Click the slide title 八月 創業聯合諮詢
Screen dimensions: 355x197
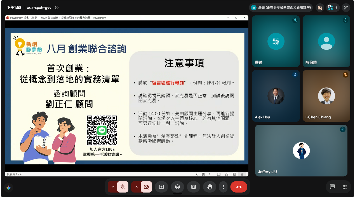tap(86, 49)
